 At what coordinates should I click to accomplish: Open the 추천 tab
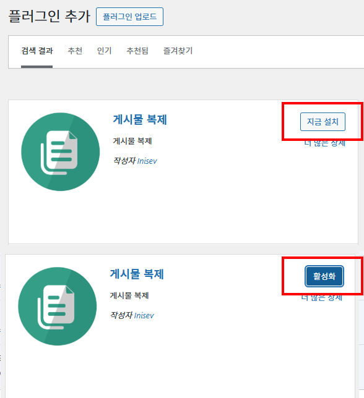[75, 51]
